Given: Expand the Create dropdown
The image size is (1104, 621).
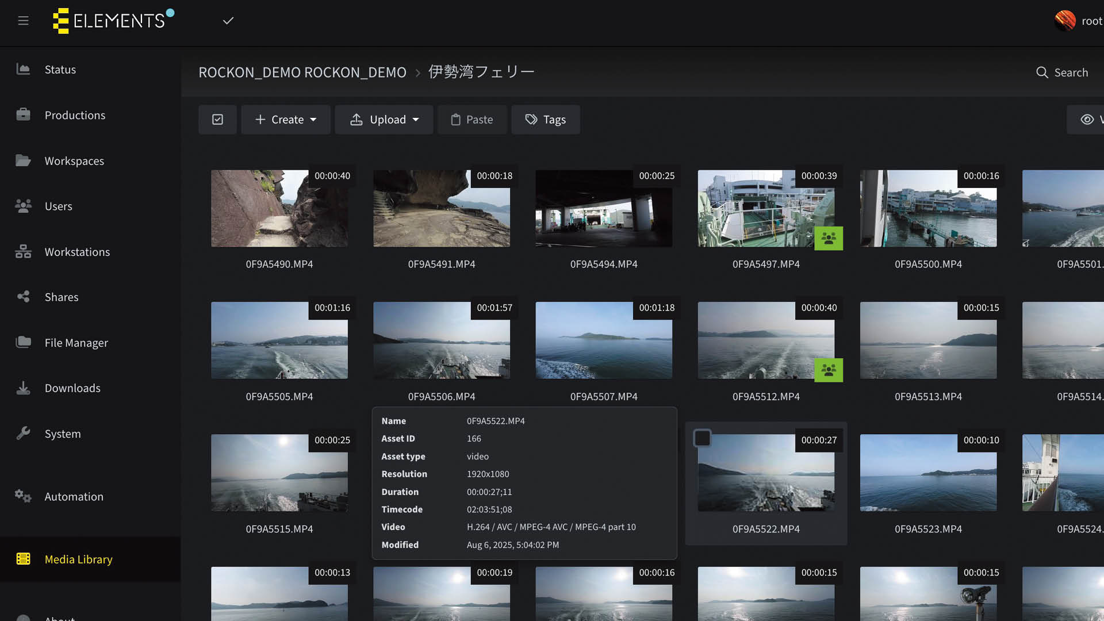Looking at the screenshot, I should pos(286,120).
